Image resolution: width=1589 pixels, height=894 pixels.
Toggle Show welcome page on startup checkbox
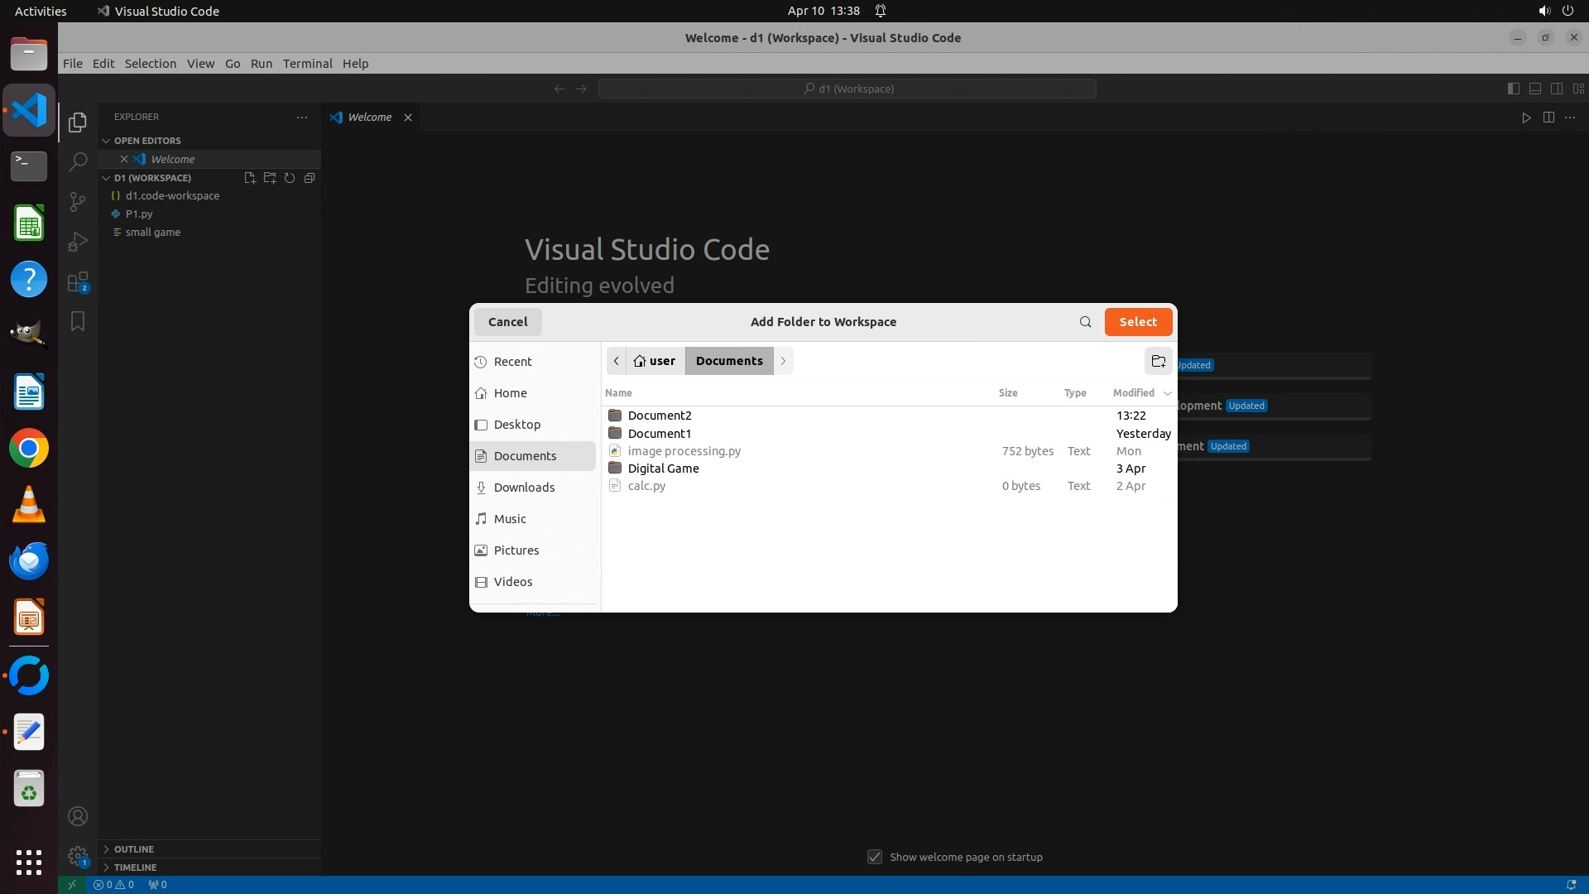pyautogui.click(x=875, y=857)
